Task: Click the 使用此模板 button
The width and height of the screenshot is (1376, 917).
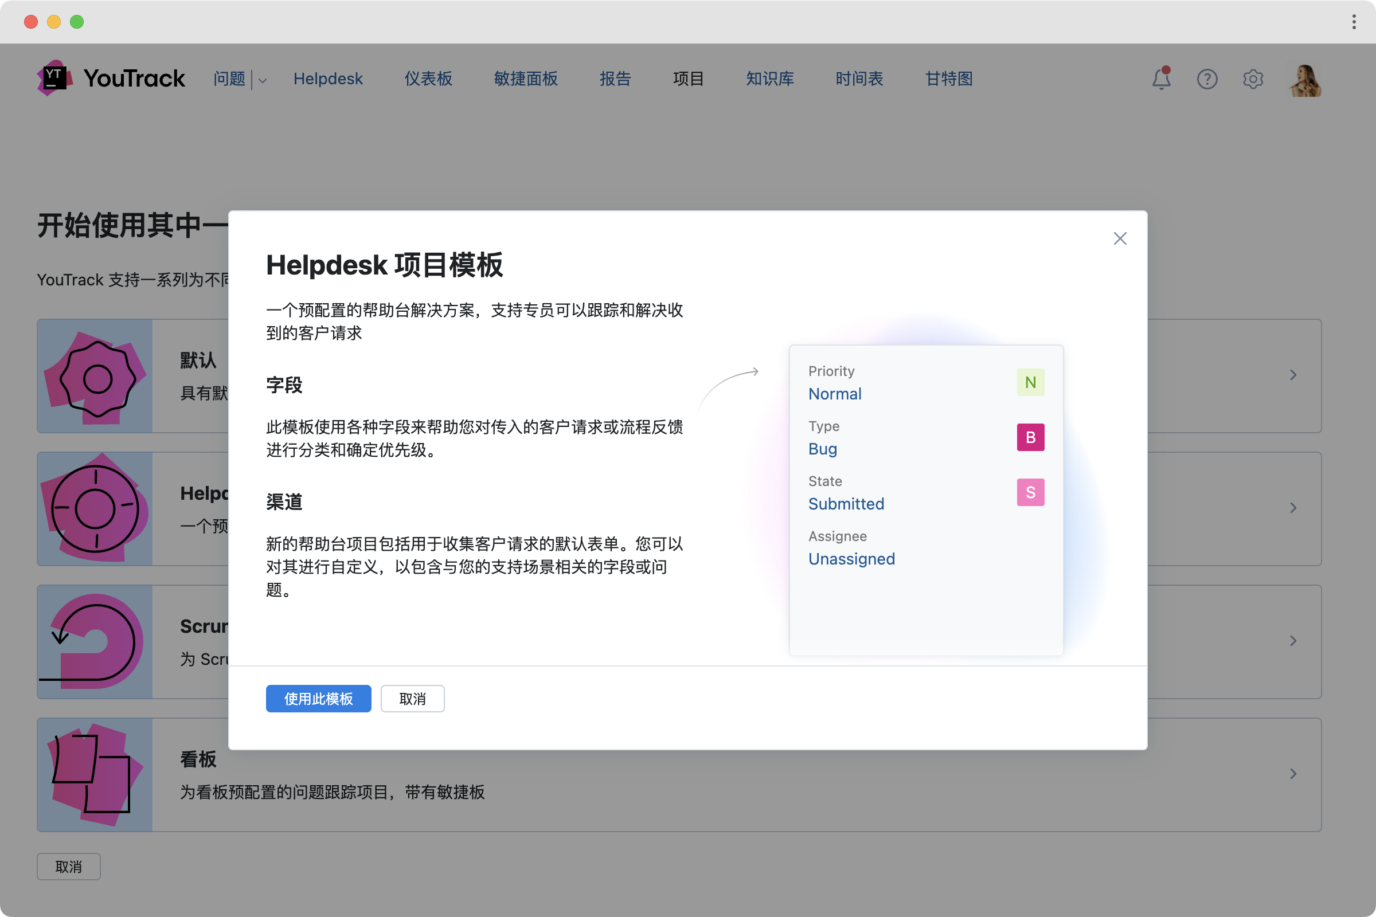Action: coord(318,698)
